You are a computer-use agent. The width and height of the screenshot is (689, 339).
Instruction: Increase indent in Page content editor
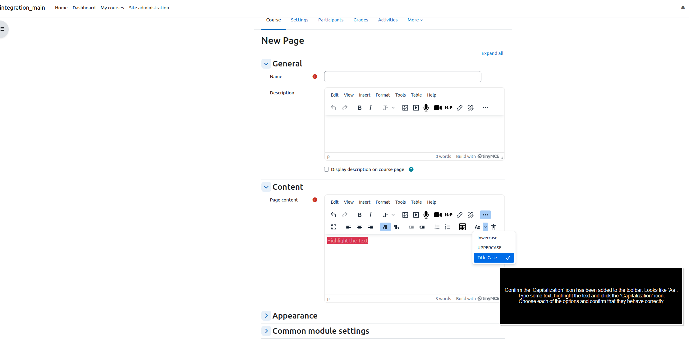point(422,227)
